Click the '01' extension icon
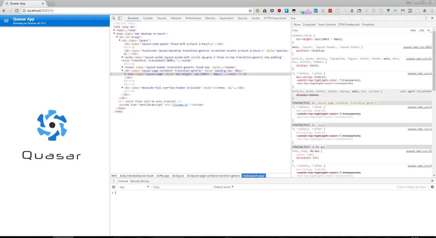Screen dimensions: 436x238 point(410,11)
